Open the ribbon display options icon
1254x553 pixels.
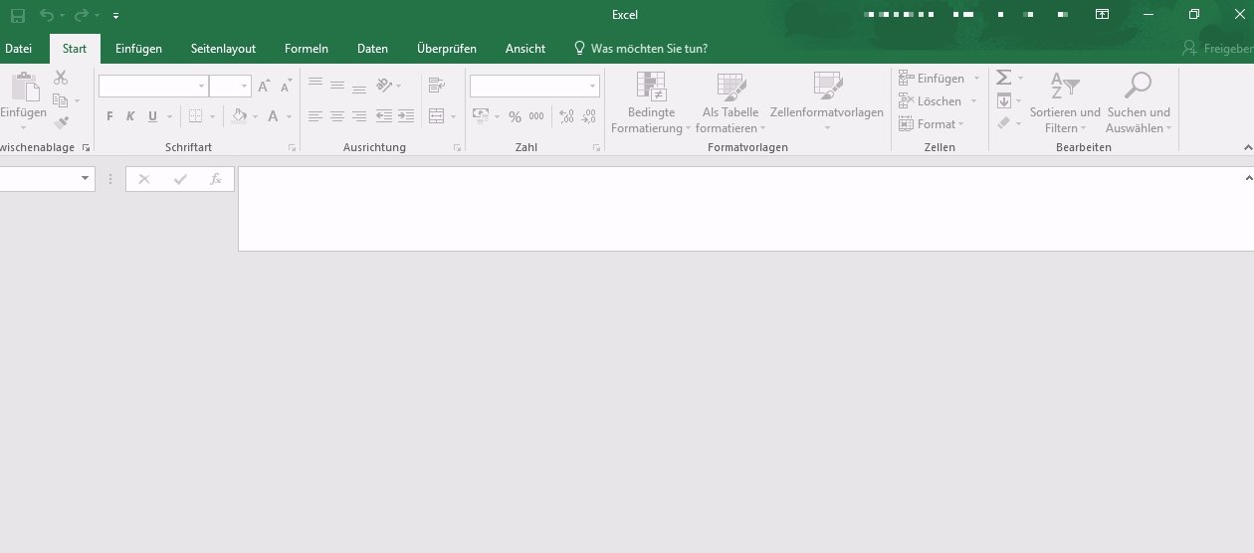1102,15
